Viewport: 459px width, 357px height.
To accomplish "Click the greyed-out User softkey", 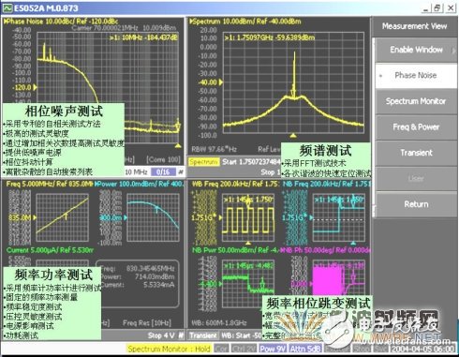I will tap(416, 179).
